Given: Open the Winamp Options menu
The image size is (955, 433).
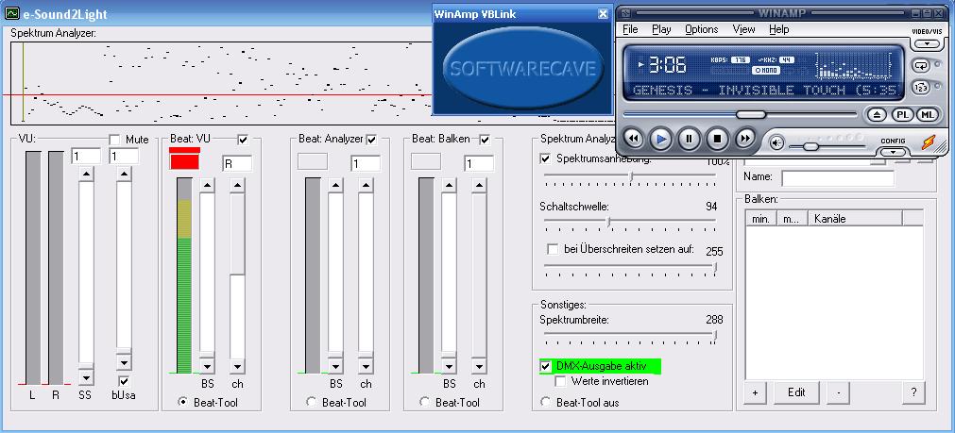Looking at the screenshot, I should (x=701, y=29).
